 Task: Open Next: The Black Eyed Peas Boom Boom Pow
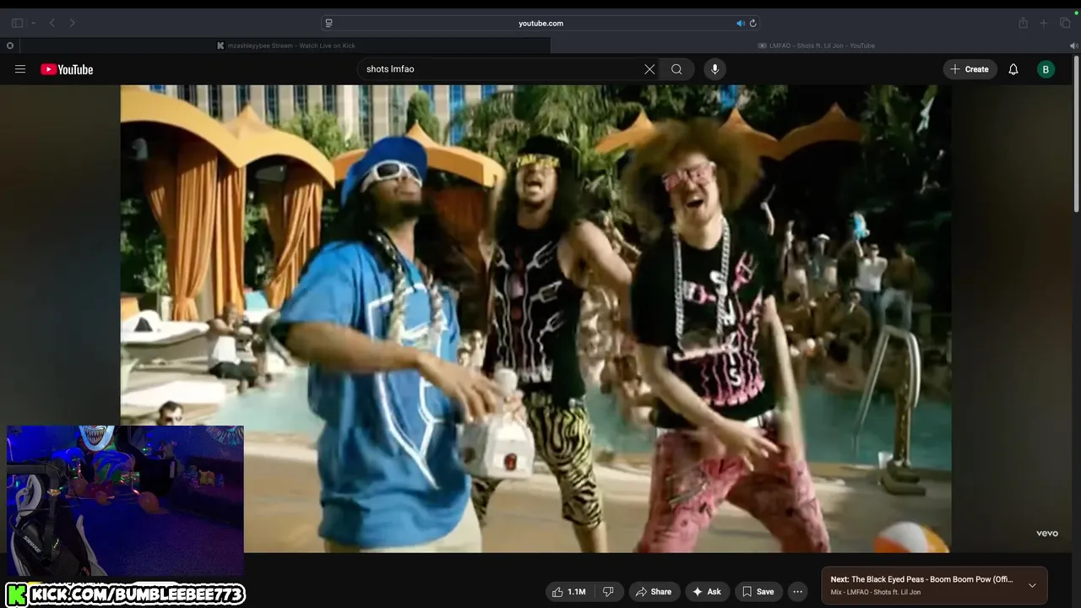(x=921, y=579)
